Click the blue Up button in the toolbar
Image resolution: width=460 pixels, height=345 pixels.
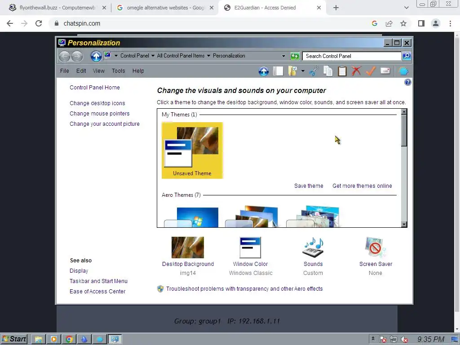tap(263, 71)
